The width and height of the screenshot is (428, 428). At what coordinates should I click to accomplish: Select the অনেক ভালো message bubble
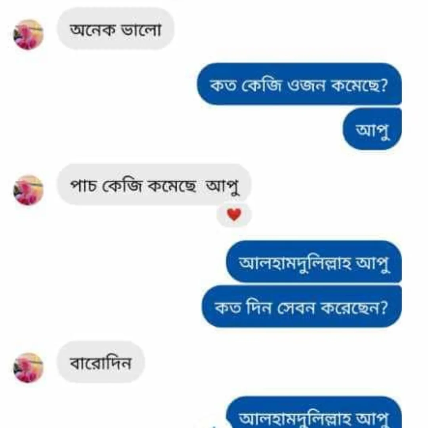(115, 29)
